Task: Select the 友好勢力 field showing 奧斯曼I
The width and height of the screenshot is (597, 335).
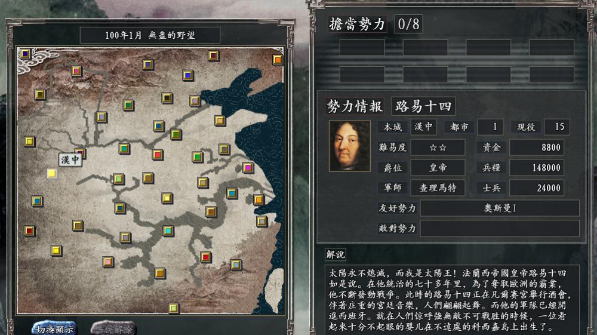Action: tap(500, 208)
